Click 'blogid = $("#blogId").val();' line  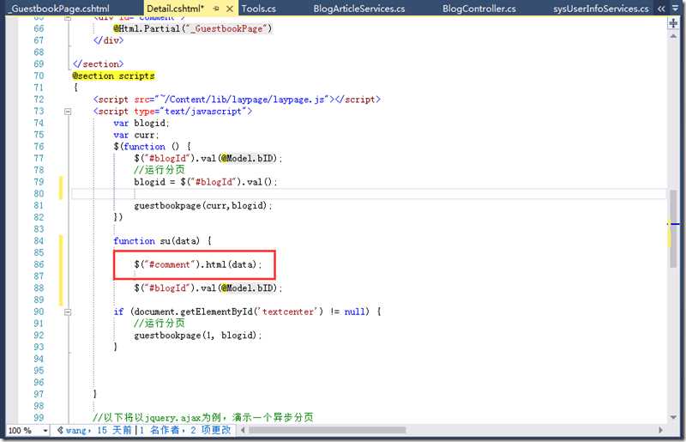(205, 182)
